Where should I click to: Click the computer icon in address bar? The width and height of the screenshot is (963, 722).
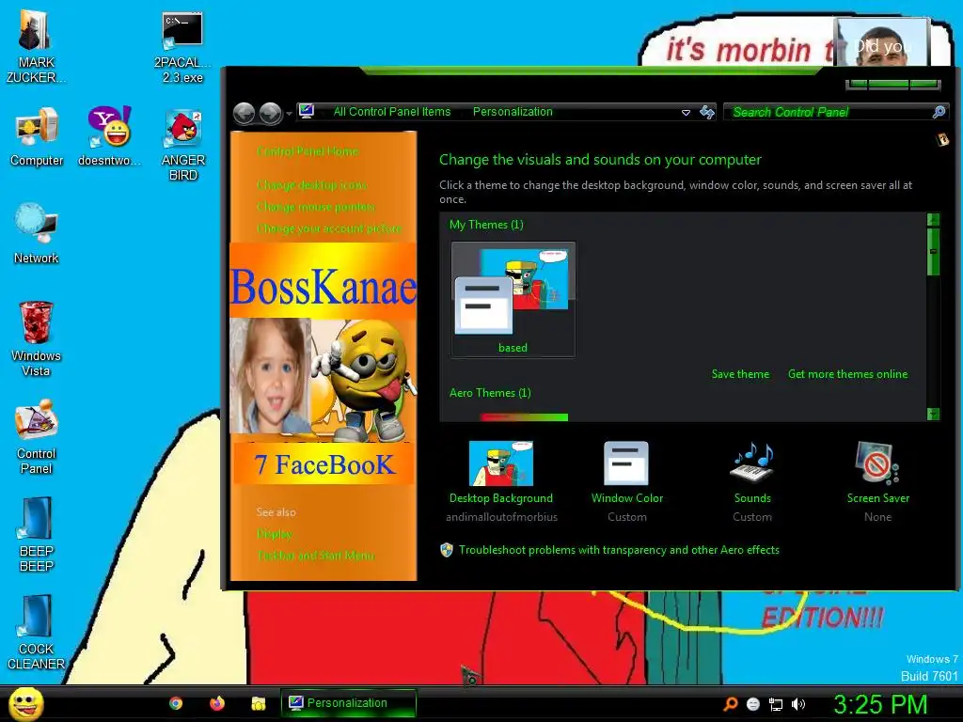tap(307, 111)
